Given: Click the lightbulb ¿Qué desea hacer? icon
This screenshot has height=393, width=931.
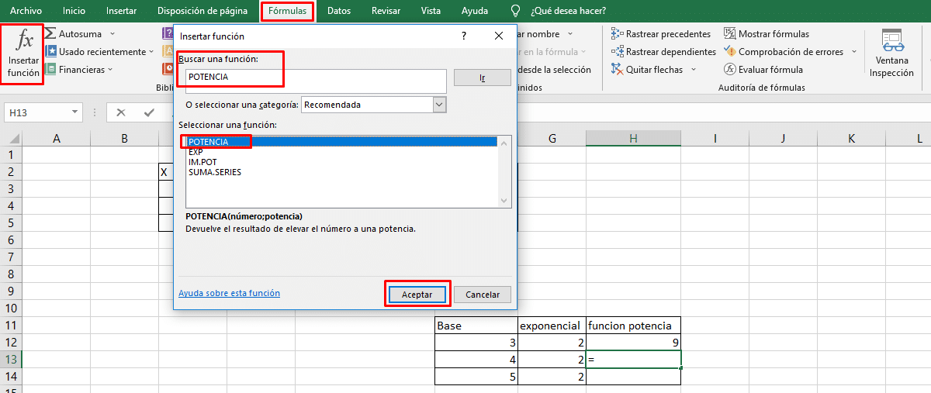Looking at the screenshot, I should click(x=515, y=12).
